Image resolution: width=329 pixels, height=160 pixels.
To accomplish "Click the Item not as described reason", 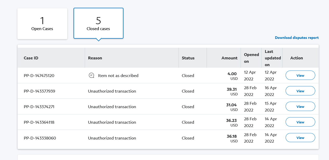I will [x=118, y=76].
